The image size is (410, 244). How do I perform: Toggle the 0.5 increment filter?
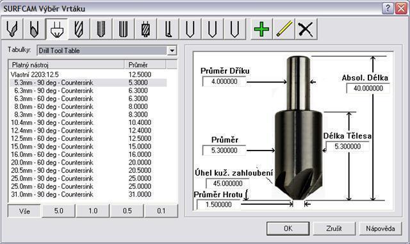click(x=127, y=211)
